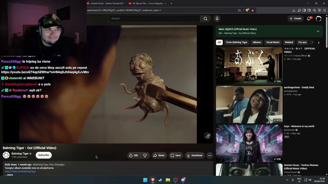
Task: Select the All filter chip
Action: click(219, 42)
